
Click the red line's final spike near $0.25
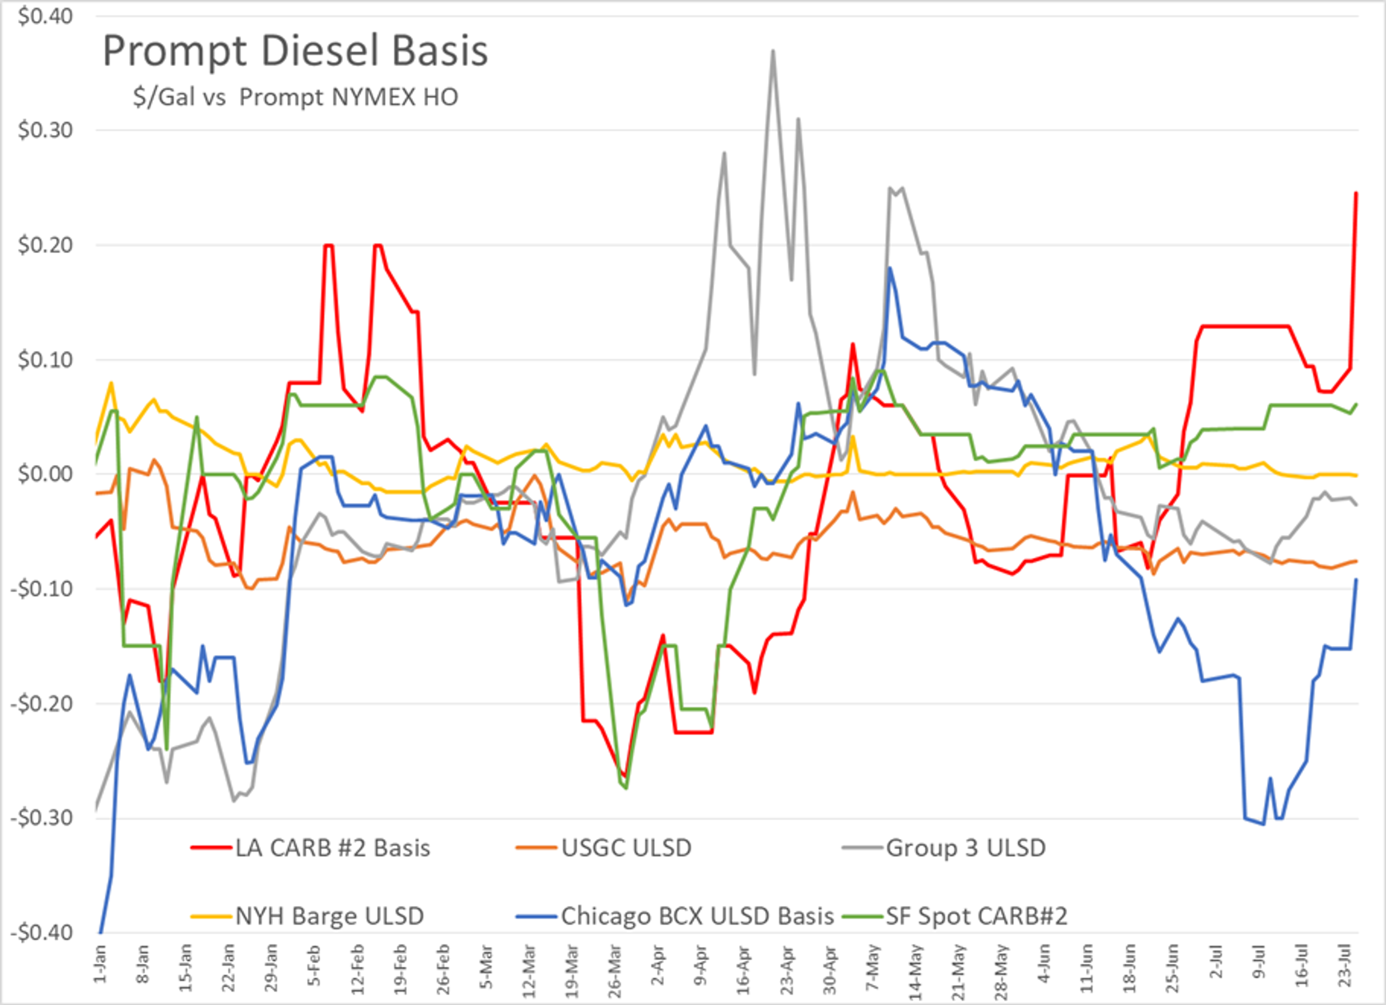click(1356, 193)
